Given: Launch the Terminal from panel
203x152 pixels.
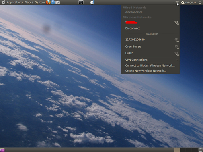Looking at the screenshot, I should 81,2.
